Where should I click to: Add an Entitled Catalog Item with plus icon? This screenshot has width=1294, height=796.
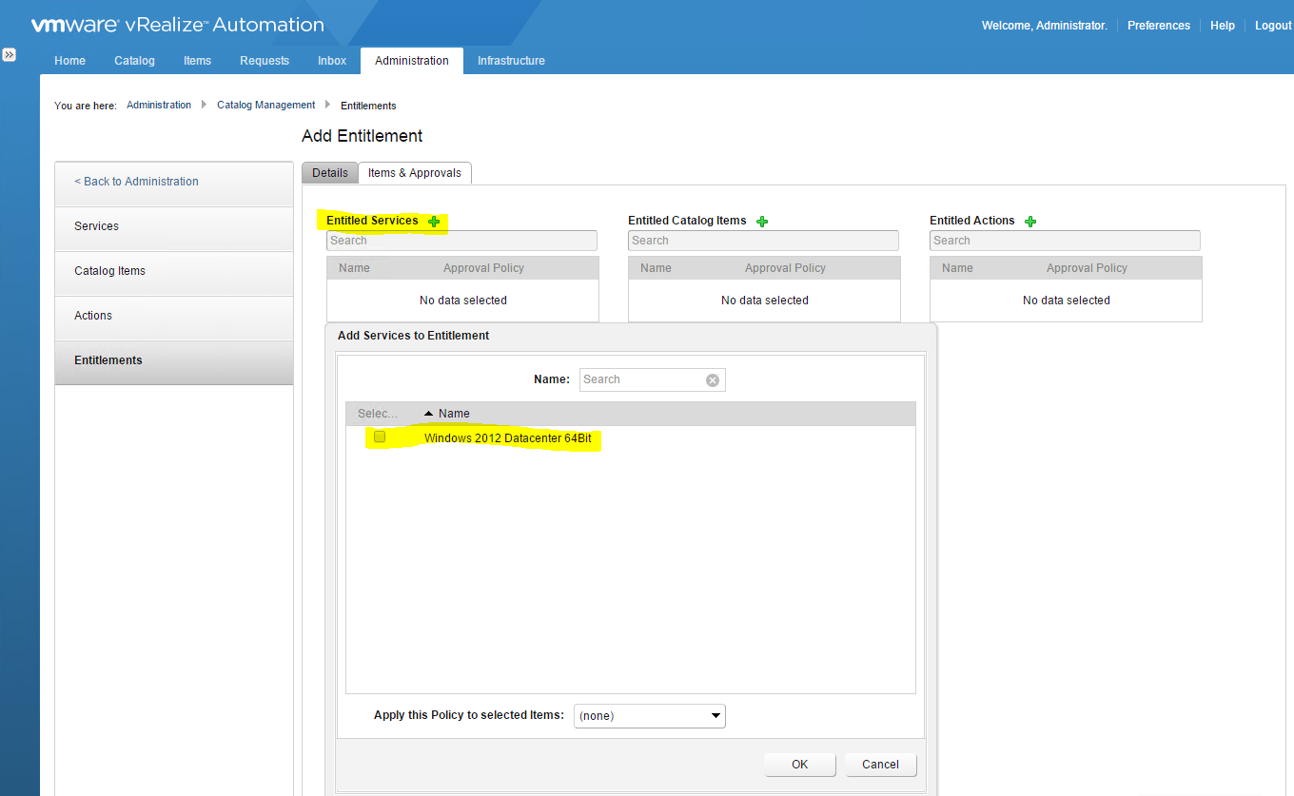click(x=761, y=222)
